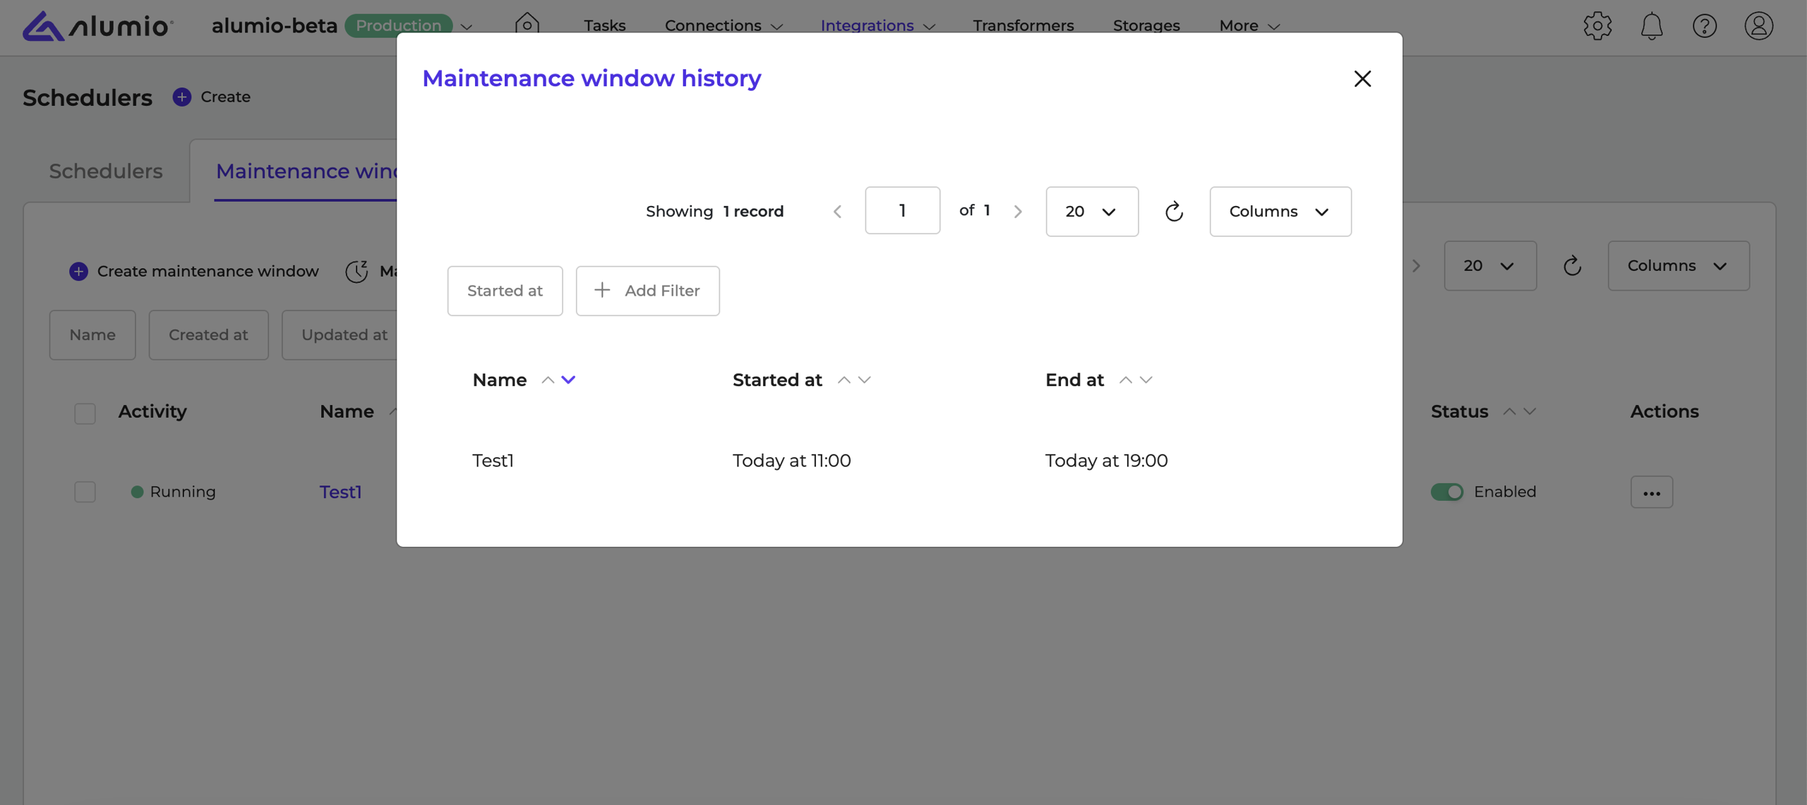Open Columns dropdown in dialog
Viewport: 1807px width, 805px height.
pyautogui.click(x=1280, y=211)
